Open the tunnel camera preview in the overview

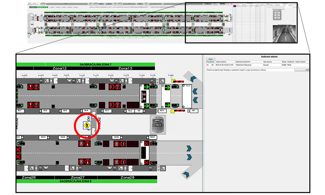tap(284, 33)
